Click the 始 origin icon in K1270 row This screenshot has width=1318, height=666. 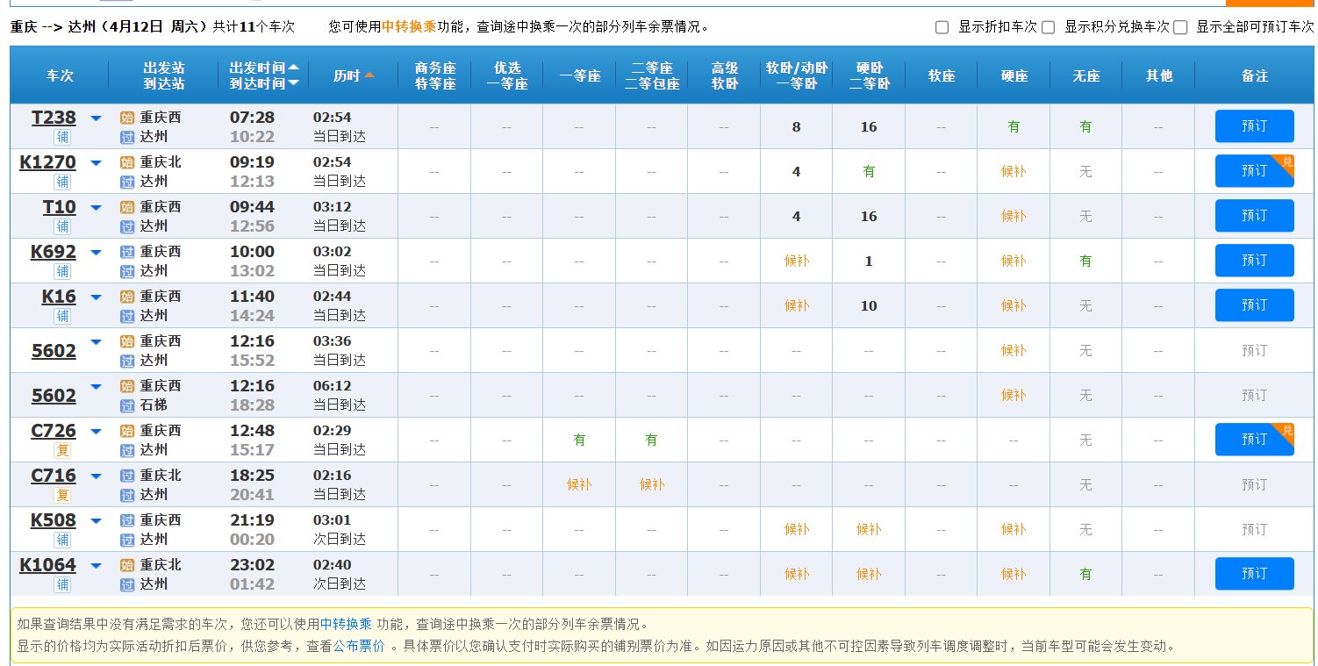click(x=126, y=162)
